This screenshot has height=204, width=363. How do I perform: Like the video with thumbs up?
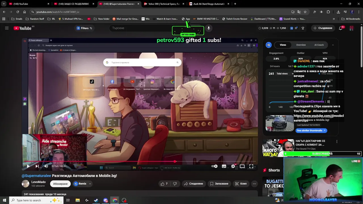[x=164, y=184]
